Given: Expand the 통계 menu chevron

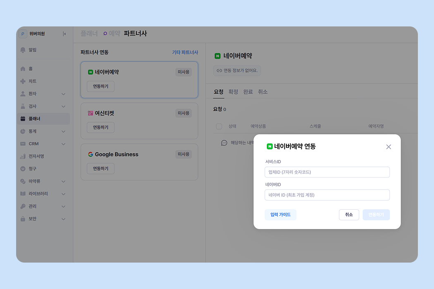Looking at the screenshot, I should [63, 132].
